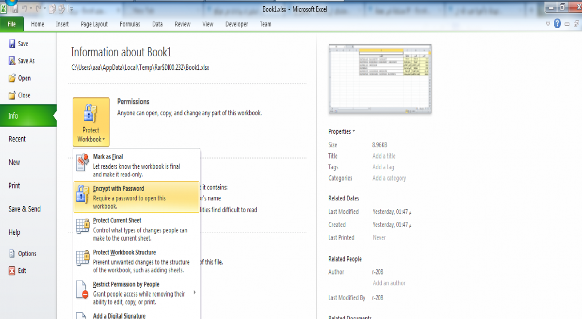Screen dimensions: 582x319
Task: Click the red Exit icon in the sidebar
Action: tap(12, 271)
